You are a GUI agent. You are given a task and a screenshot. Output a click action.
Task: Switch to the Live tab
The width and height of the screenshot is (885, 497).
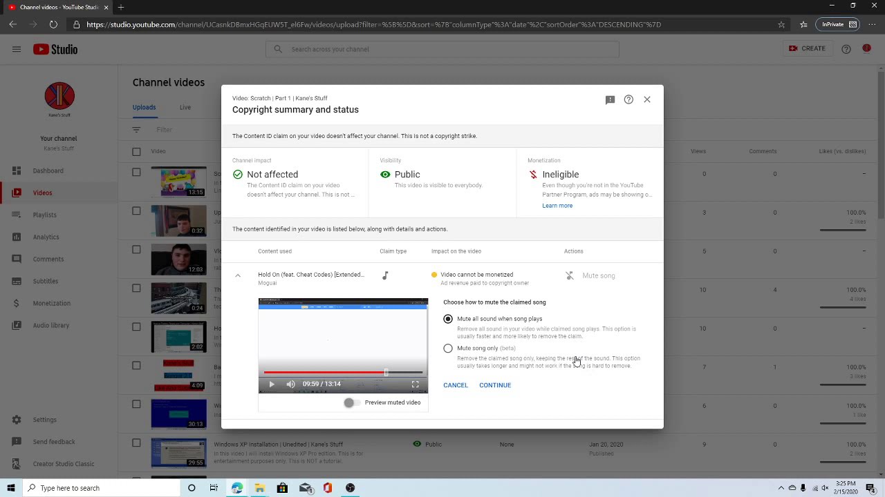click(185, 107)
